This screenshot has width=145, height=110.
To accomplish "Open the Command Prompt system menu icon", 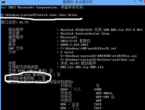I will tap(3, 2).
